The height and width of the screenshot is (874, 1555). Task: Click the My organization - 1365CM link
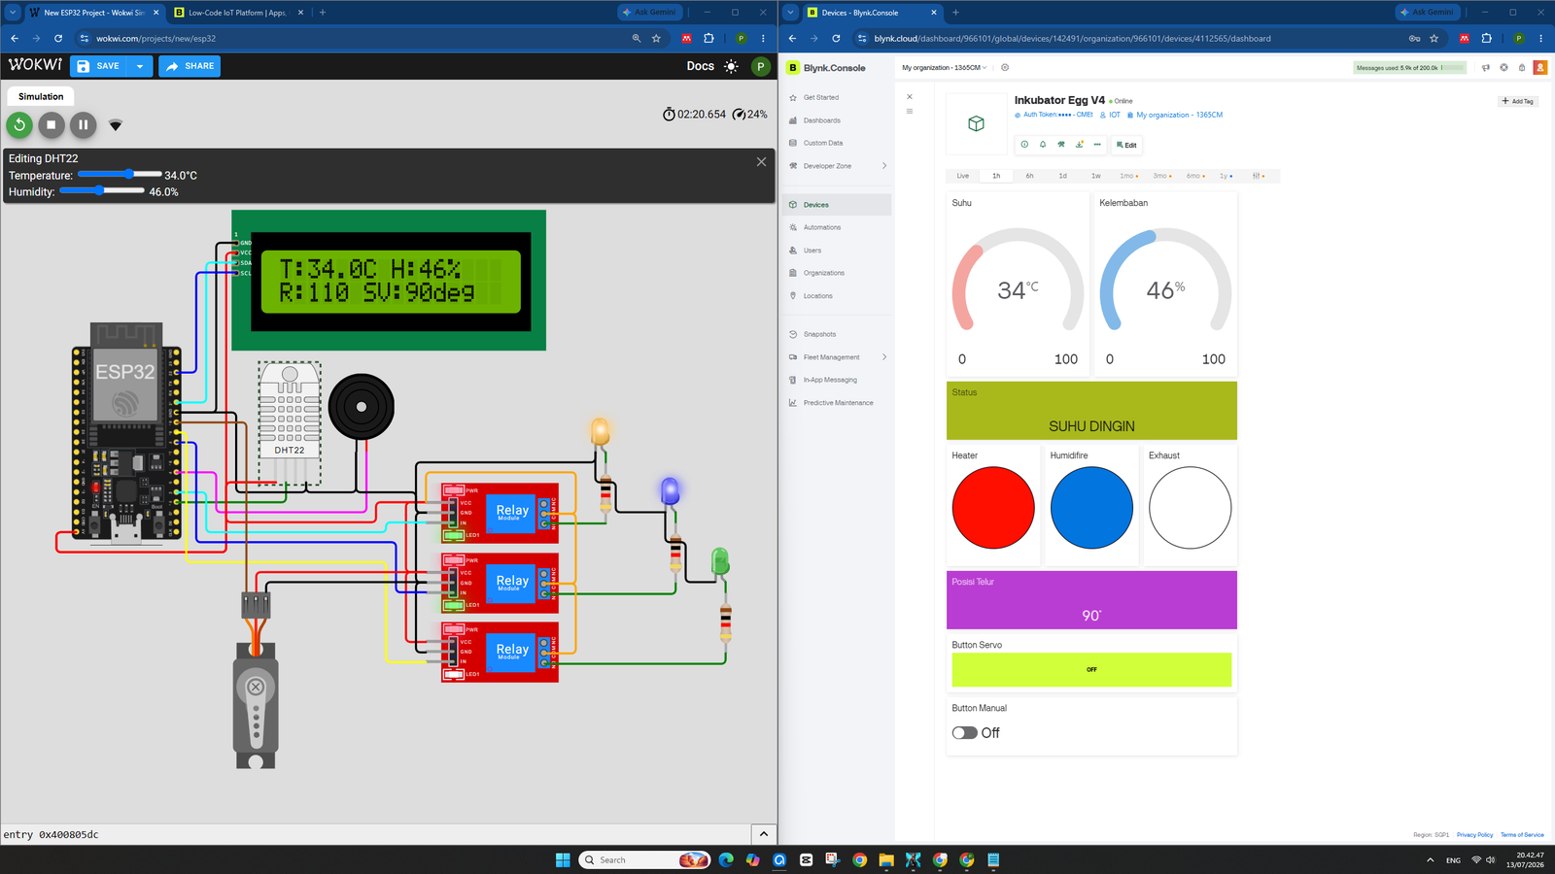tap(1175, 115)
